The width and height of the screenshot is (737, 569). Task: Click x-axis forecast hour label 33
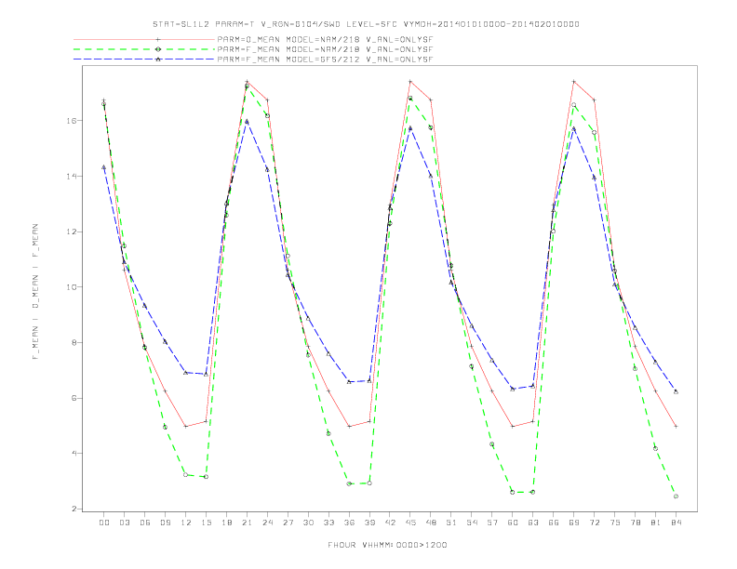coord(328,523)
